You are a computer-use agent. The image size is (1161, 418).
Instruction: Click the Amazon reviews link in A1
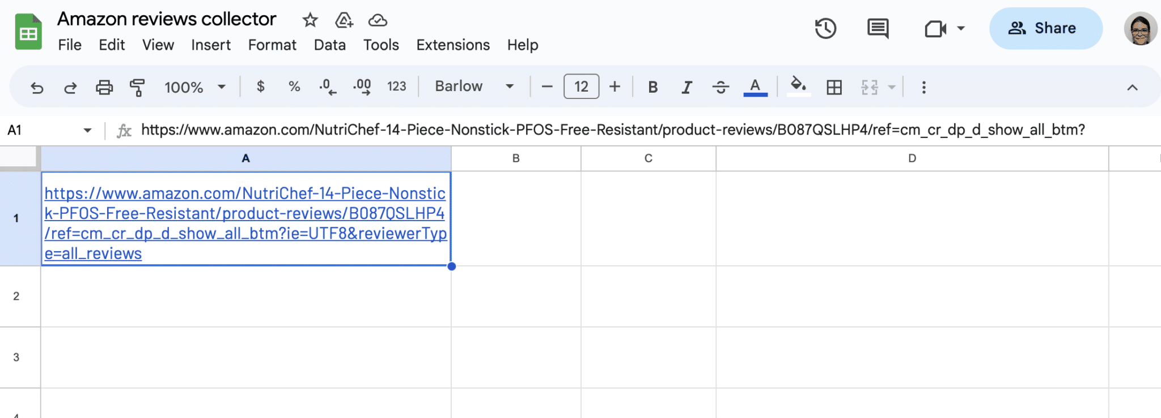(x=245, y=223)
